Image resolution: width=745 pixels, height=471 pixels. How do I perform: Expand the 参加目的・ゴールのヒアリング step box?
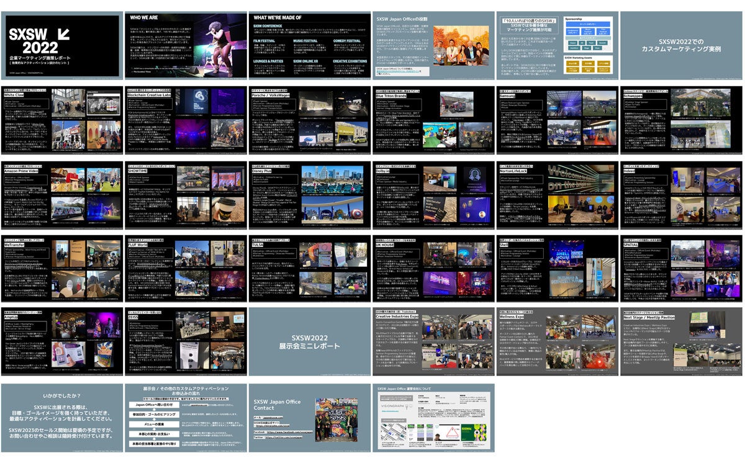pyautogui.click(x=154, y=415)
